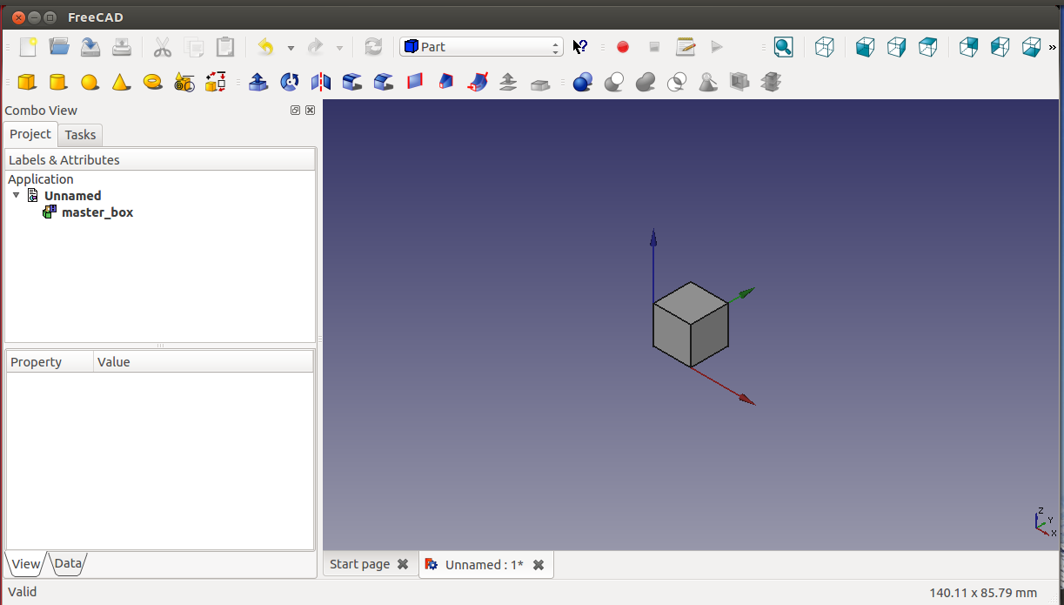Fit all content with magnifier icon
Viewport: 1064px width, 605px height.
click(783, 47)
